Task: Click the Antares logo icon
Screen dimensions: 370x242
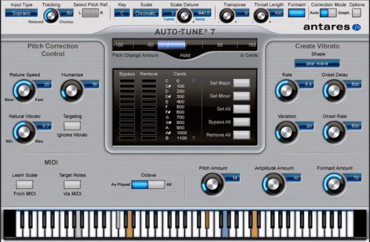Action: 356,27
